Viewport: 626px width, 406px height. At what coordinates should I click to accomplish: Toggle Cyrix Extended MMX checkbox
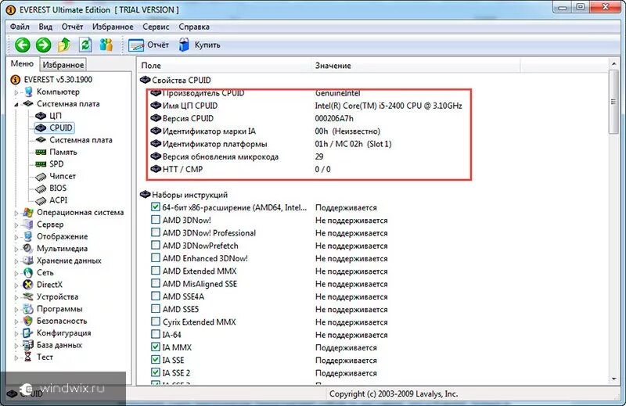click(x=156, y=322)
